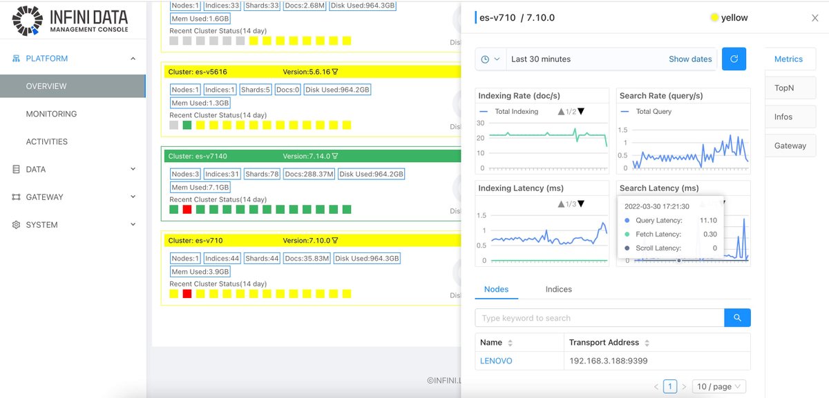Focus the node keyword search field

[600, 317]
